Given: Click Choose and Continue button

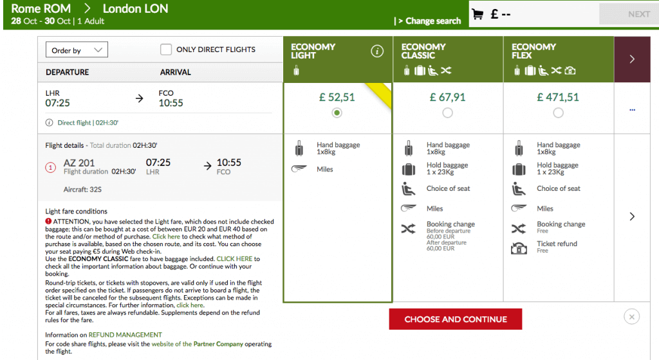Looking at the screenshot, I should click(456, 319).
